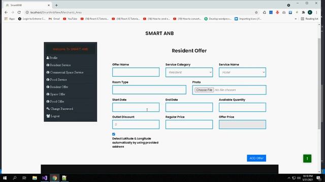
Task: Bookmark this page with star icon
Action: coord(256,12)
